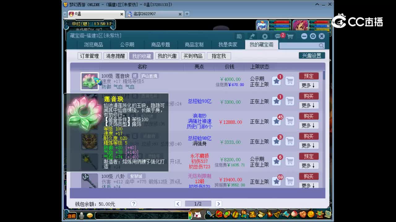This screenshot has width=396, height=222.
Task: Add the ¥8200.00 item to the cart
Action: pyautogui.click(x=290, y=161)
